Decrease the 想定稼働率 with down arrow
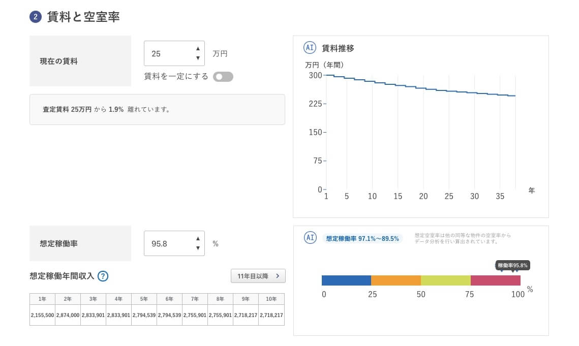This screenshot has height=346, width=579. tap(198, 248)
